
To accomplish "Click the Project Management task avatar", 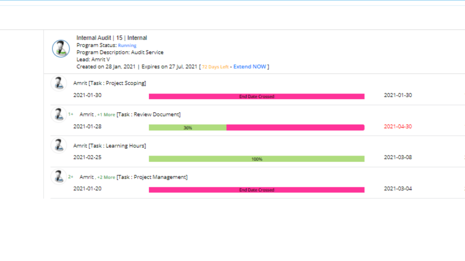I will 59,176.
